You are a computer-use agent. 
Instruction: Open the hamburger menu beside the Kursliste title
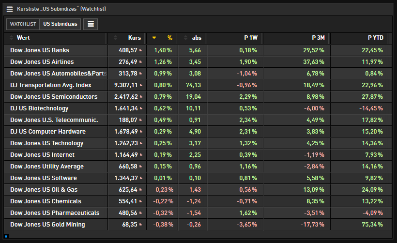[x=10, y=9]
